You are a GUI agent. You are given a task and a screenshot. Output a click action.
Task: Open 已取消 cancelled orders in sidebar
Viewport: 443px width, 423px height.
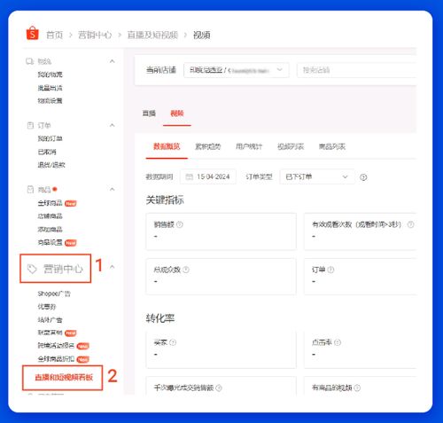[47, 152]
